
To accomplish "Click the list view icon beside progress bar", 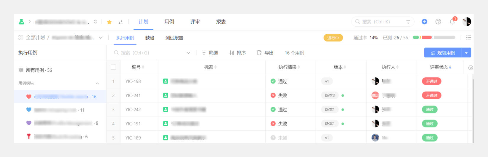I will (x=468, y=38).
